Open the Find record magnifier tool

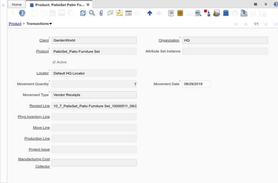click(92, 13)
